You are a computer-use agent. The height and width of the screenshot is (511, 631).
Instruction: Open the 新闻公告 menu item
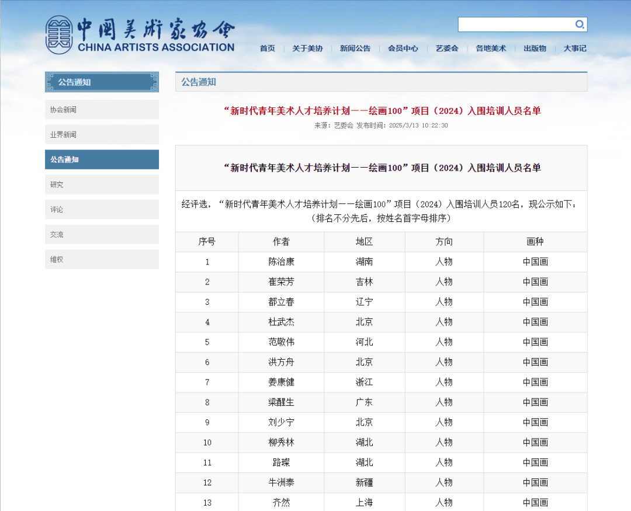pyautogui.click(x=355, y=49)
